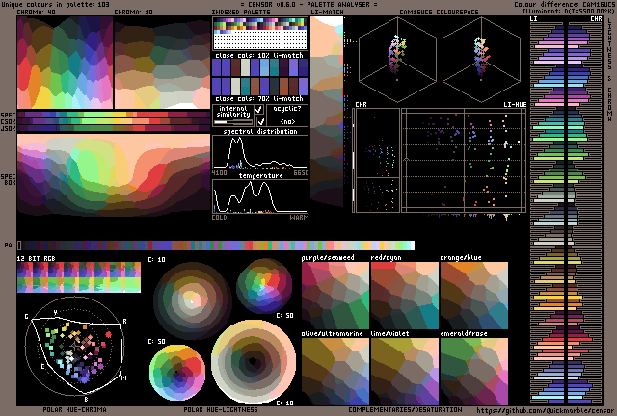Click the indexed palette colour grid

pyautogui.click(x=260, y=33)
